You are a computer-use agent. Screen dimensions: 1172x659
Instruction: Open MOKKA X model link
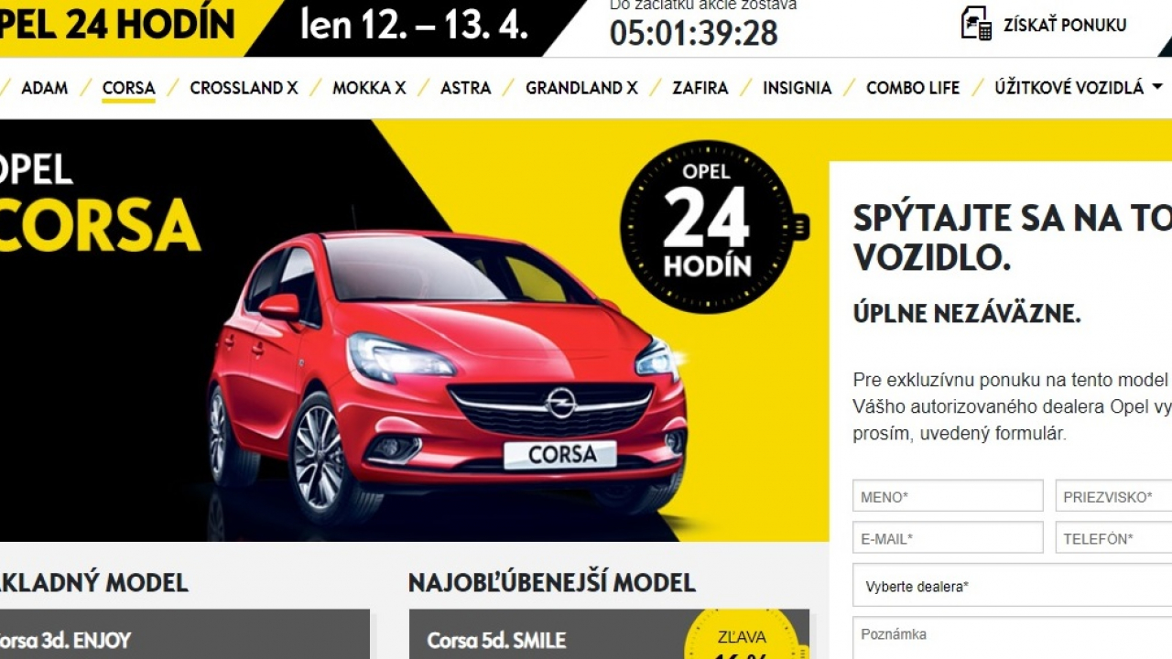pos(369,88)
